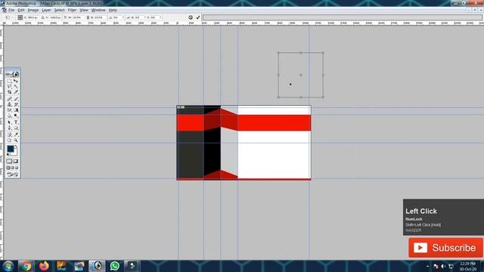The image size is (484, 272).
Task: Select the Healing Brush tool
Action: [x=9, y=99]
